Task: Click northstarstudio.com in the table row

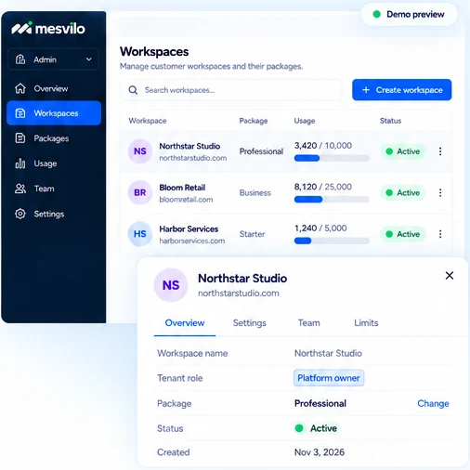Action: pyautogui.click(x=193, y=158)
